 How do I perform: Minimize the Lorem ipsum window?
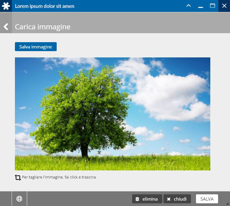(x=200, y=7)
